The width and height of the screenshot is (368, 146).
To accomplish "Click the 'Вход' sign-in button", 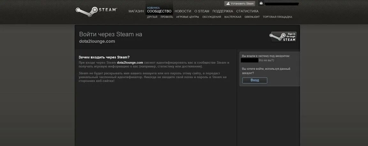I will pos(255,80).
